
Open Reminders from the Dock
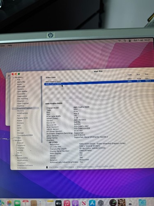(42, 203)
